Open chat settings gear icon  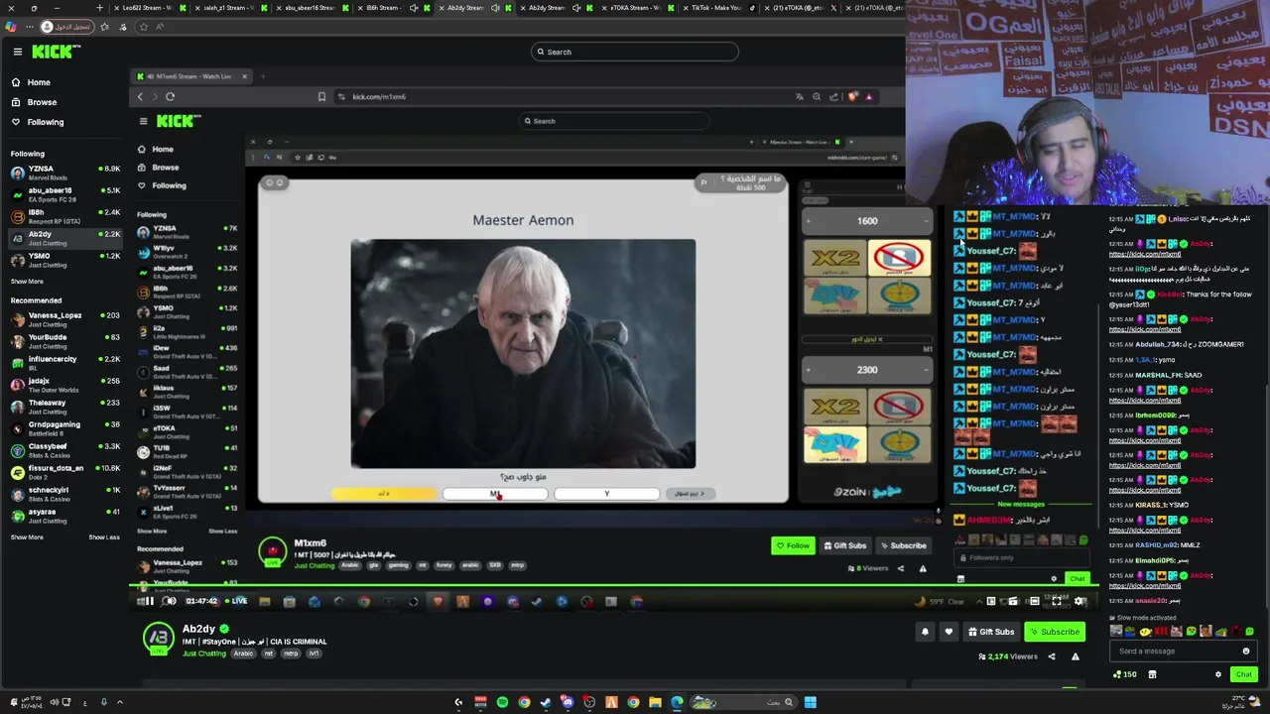click(1218, 674)
